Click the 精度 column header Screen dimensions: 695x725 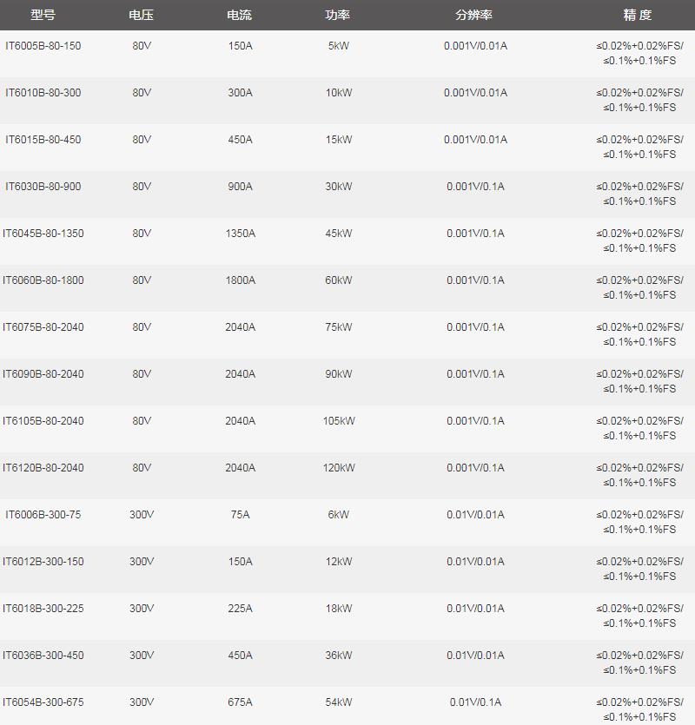[x=638, y=15]
